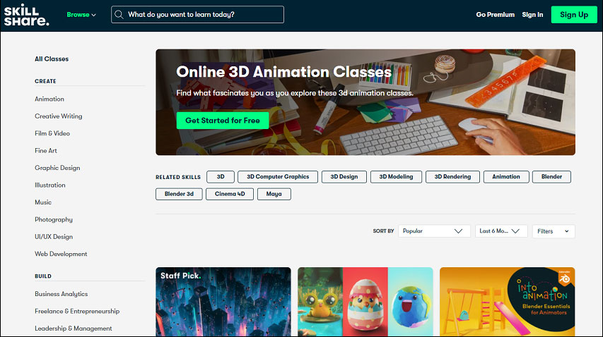This screenshot has width=603, height=337.
Task: Go to Web Development category
Action: tap(61, 255)
